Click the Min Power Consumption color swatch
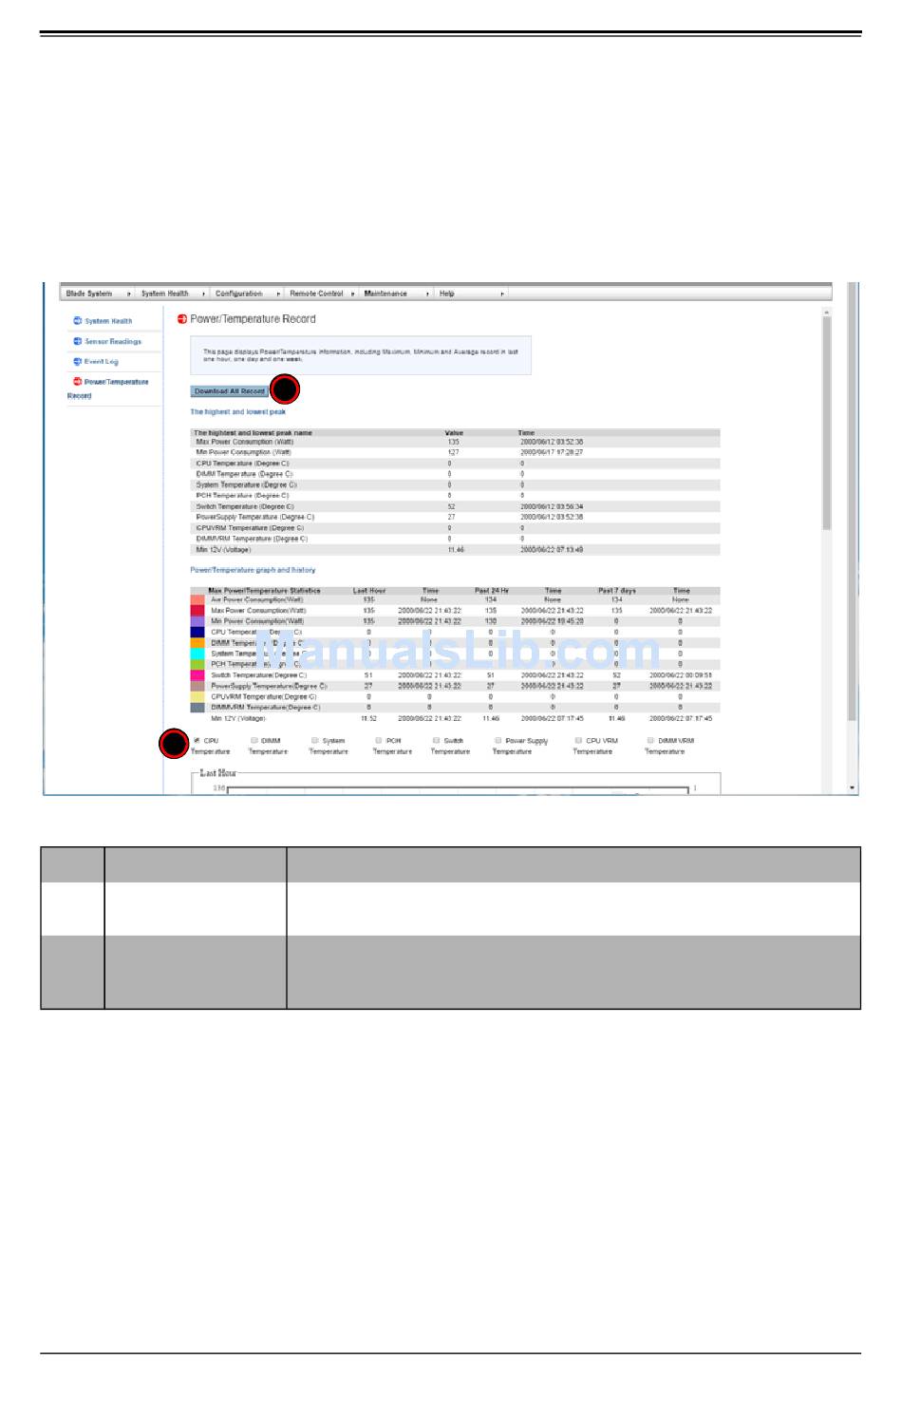Image resolution: width=902 pixels, height=1403 pixels. (197, 621)
